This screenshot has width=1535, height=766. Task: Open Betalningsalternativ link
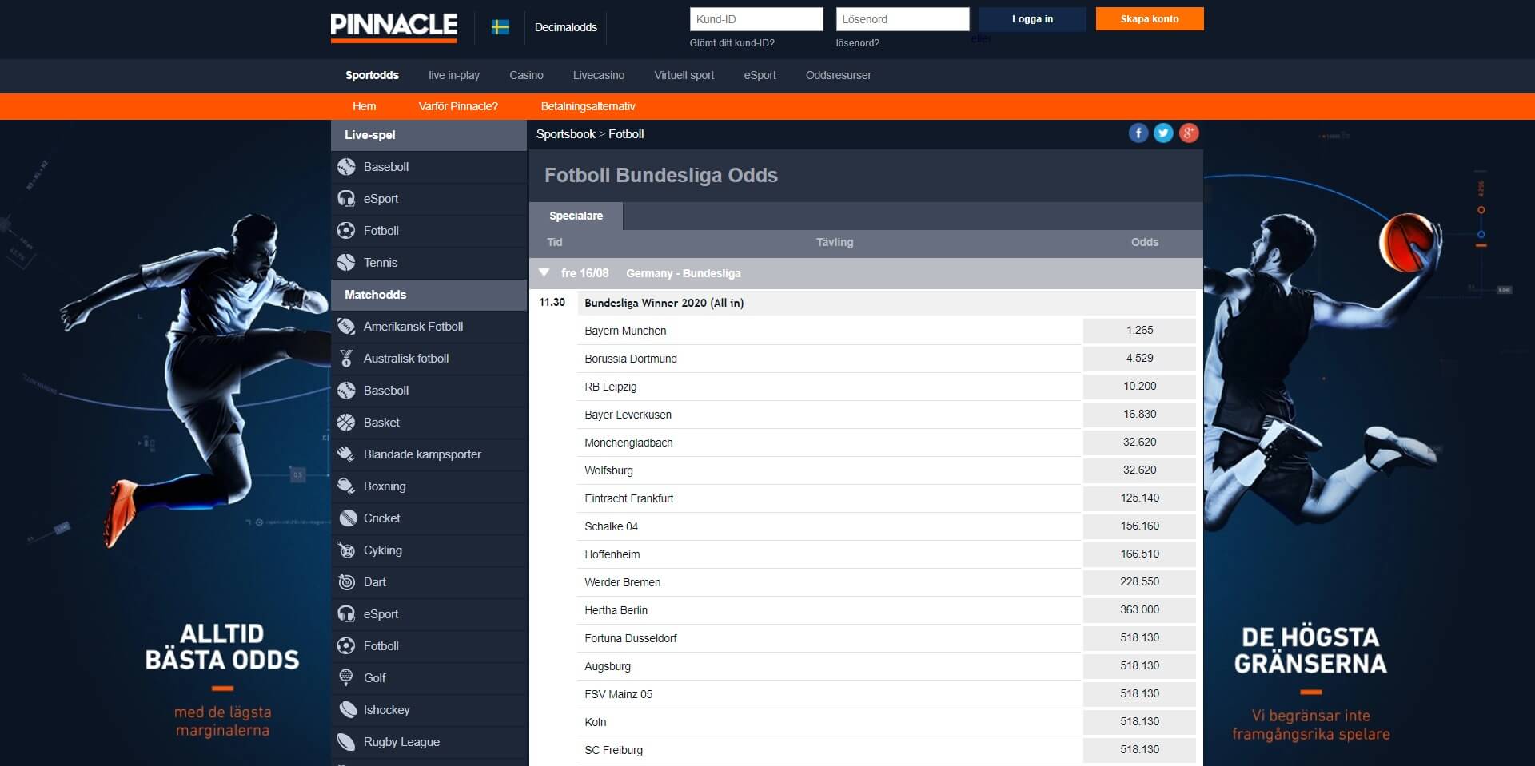(588, 106)
